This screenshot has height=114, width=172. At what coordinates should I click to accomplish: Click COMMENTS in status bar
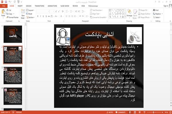[120, 112]
